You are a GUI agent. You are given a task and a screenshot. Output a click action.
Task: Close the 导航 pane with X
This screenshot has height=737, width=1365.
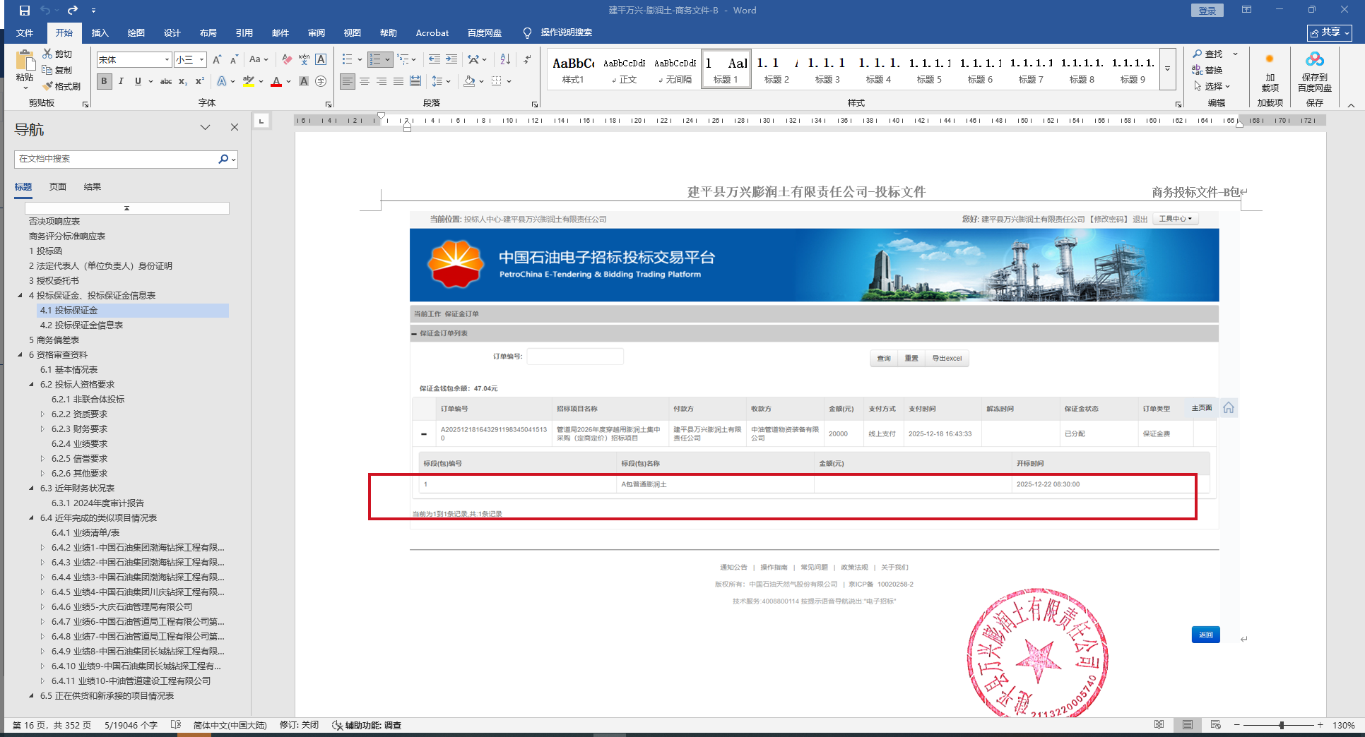coord(235,127)
